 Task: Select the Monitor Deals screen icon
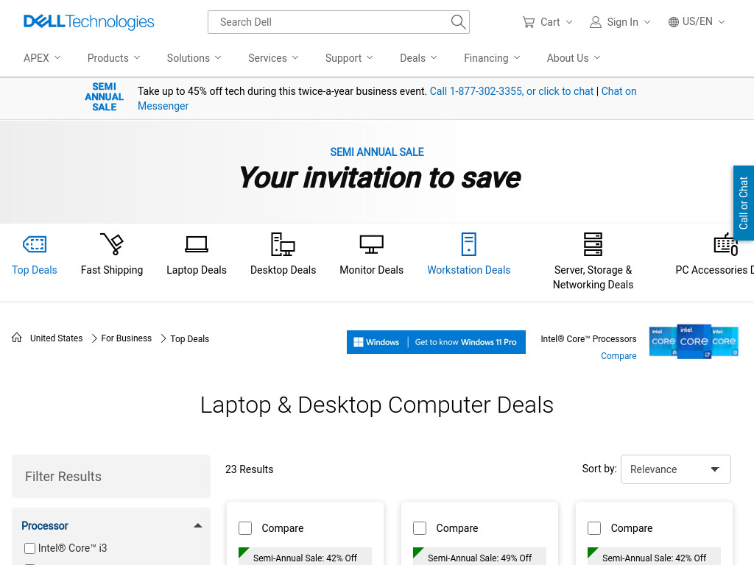click(x=372, y=244)
